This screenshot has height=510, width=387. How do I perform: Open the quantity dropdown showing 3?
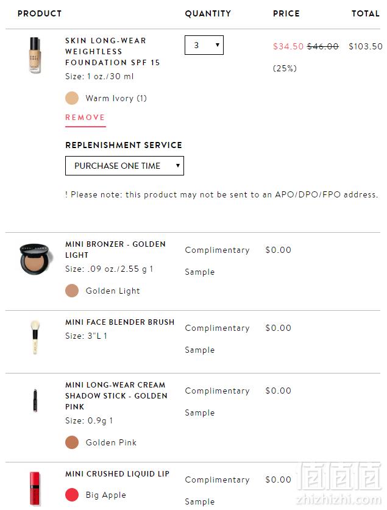pyautogui.click(x=204, y=45)
